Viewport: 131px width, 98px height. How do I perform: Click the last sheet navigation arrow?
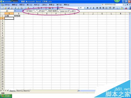(7, 91)
